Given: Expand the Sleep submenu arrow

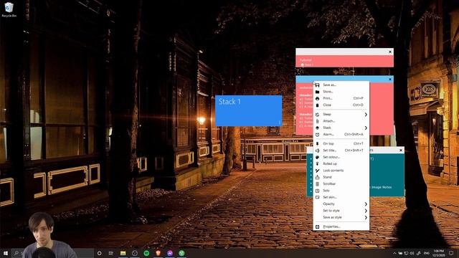Looking at the screenshot, I should tap(366, 115).
